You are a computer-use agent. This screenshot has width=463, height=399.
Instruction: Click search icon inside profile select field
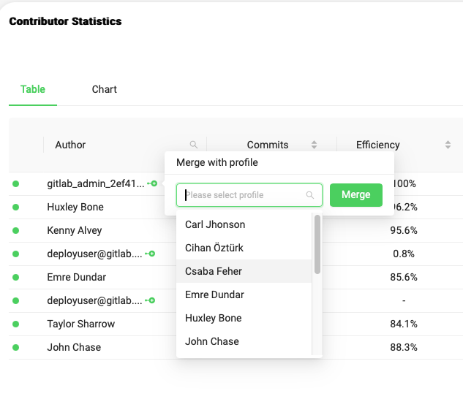click(310, 195)
